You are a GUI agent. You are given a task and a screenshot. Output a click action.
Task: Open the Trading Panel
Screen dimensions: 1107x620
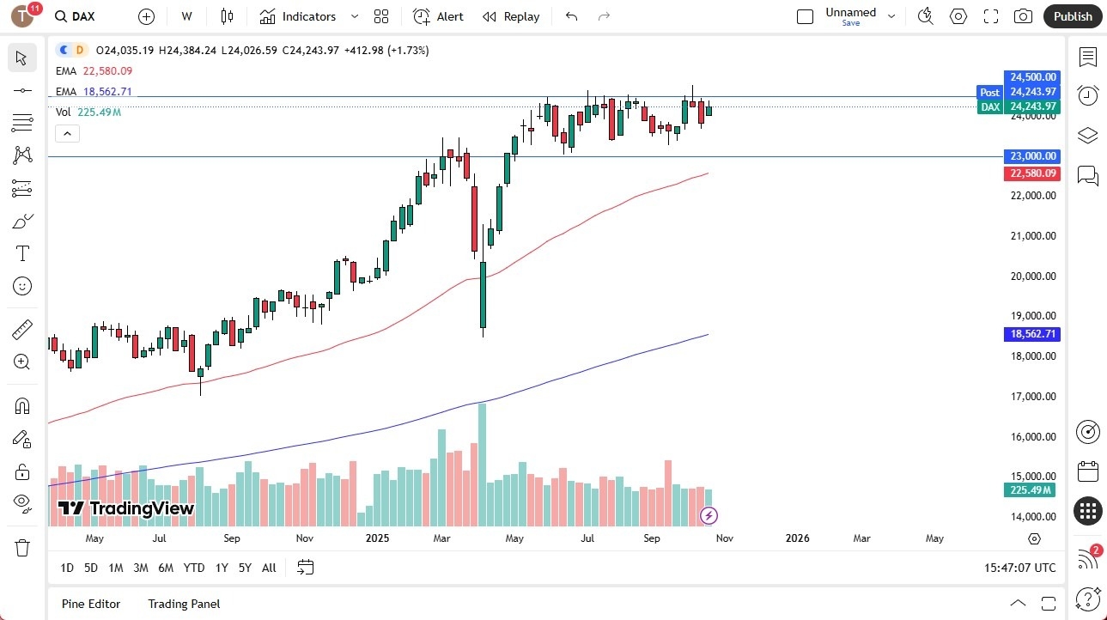pos(183,604)
